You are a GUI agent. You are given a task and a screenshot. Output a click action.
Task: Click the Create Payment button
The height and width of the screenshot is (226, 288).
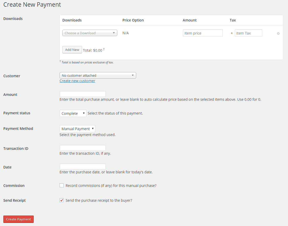(19, 219)
